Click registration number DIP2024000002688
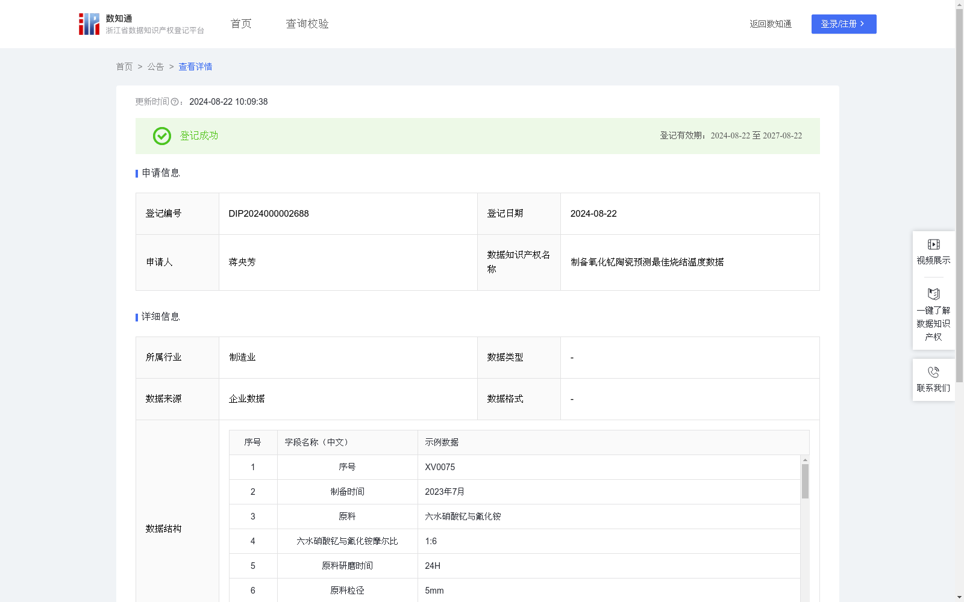The width and height of the screenshot is (964, 602). tap(269, 214)
